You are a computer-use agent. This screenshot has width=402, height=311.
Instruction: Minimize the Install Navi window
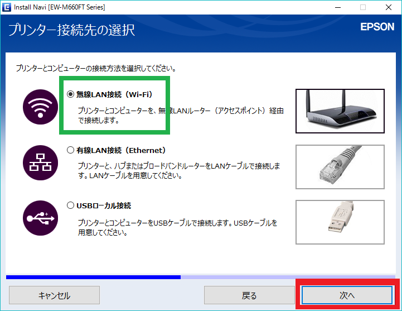coord(338,7)
